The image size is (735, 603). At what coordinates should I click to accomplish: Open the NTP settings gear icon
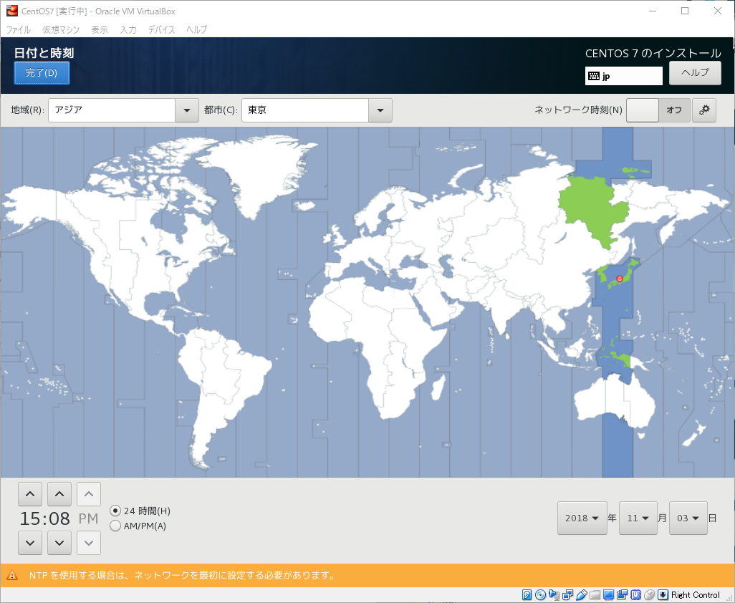704,110
